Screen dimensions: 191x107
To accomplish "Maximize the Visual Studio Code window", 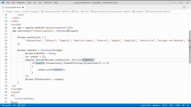I will pos(181,3).
